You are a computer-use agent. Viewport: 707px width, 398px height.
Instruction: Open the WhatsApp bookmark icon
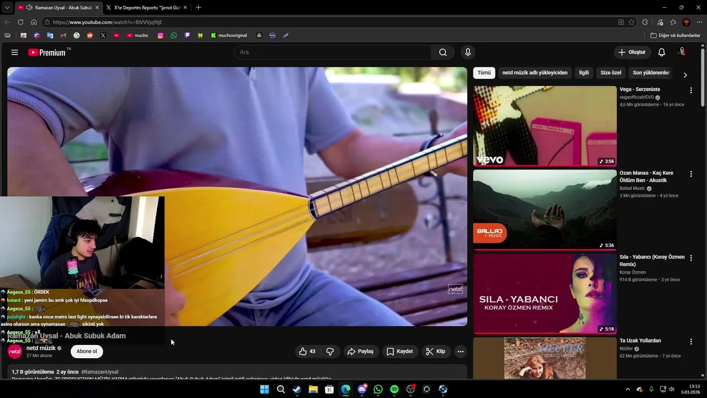click(174, 35)
